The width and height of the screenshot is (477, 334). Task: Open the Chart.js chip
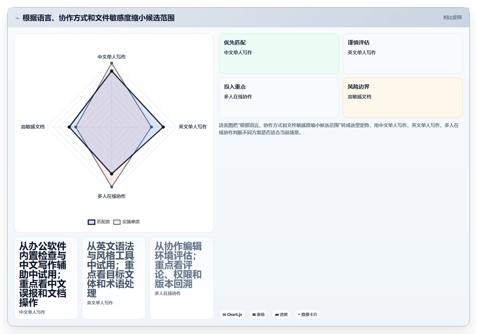232,314
